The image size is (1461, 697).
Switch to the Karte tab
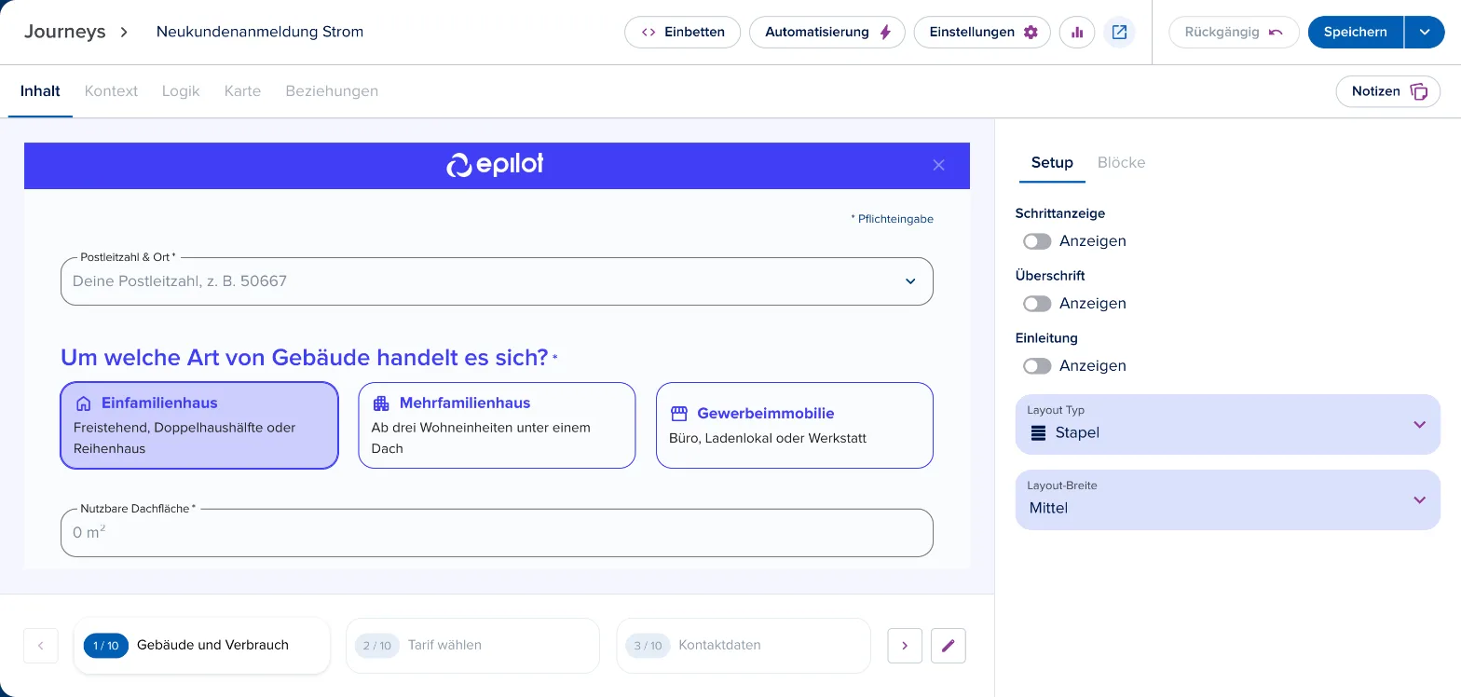[x=242, y=91]
